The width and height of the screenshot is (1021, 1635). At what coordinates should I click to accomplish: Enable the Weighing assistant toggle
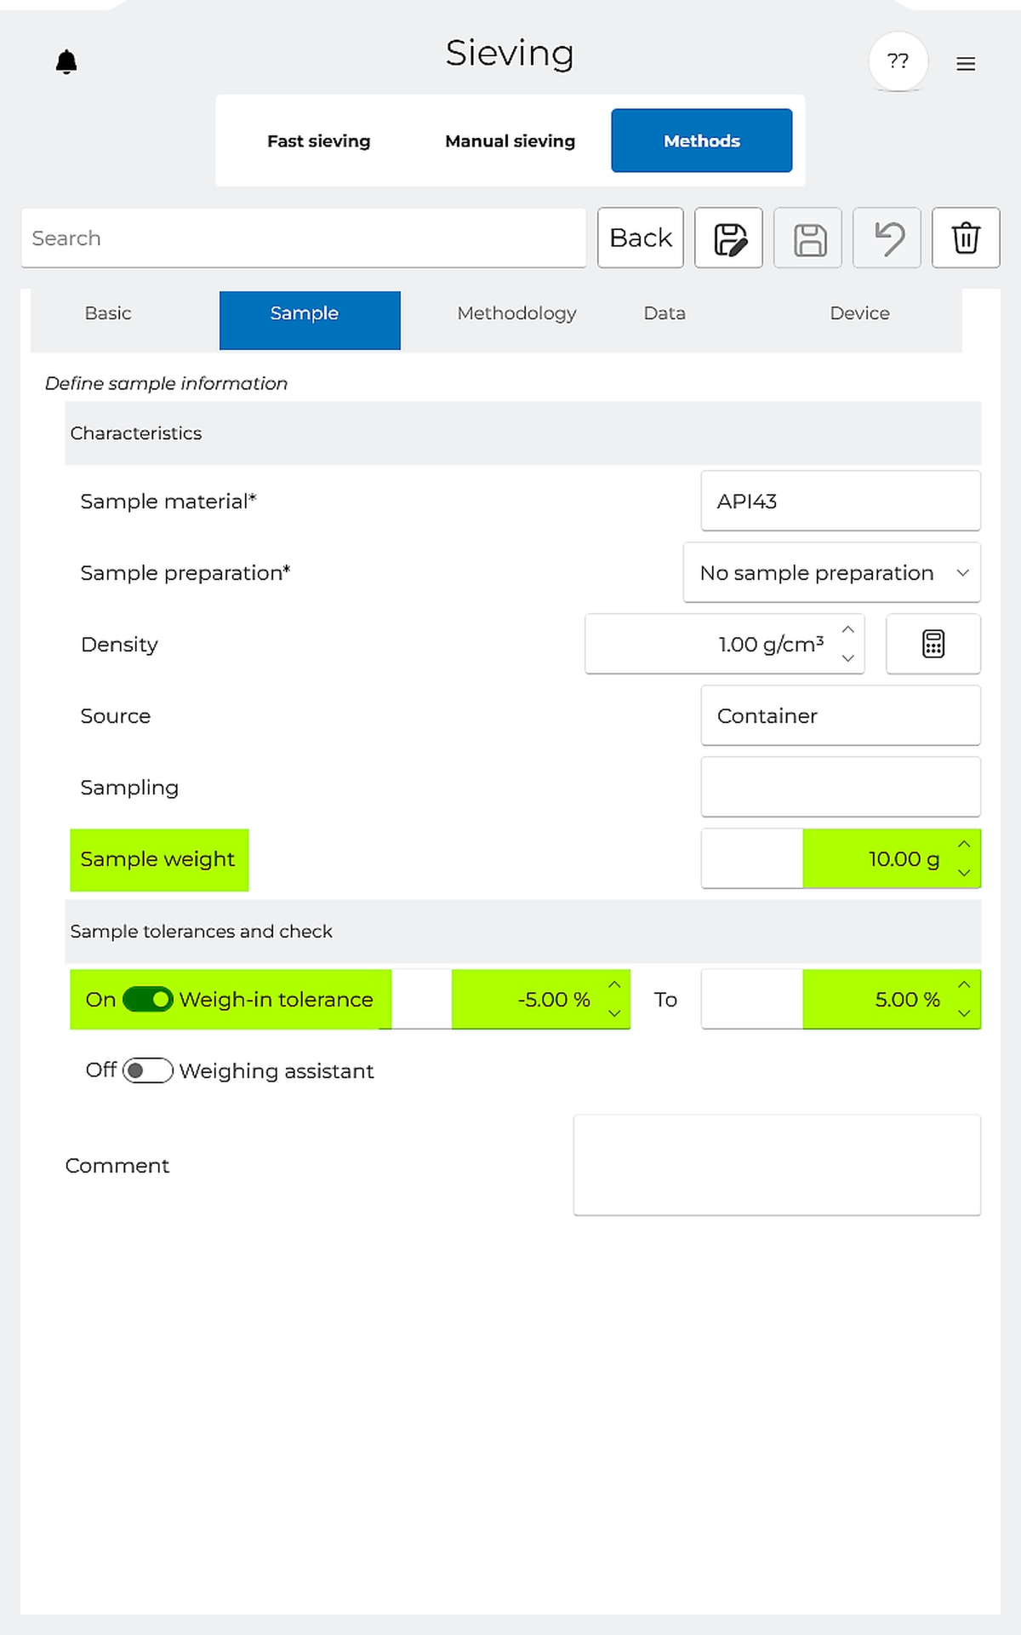(x=148, y=1070)
